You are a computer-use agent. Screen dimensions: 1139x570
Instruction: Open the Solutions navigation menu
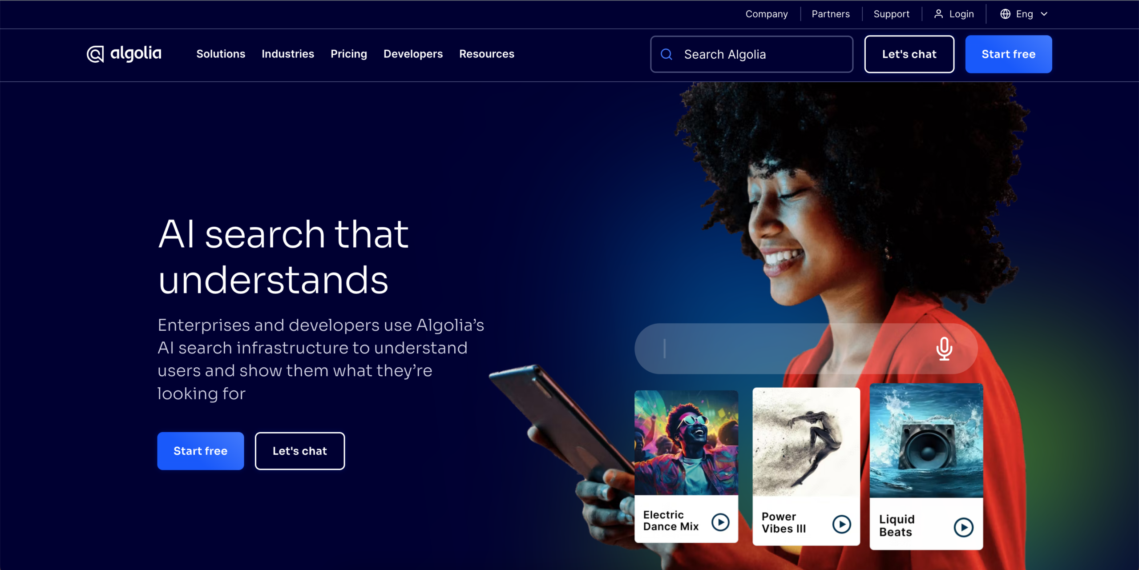pyautogui.click(x=221, y=54)
